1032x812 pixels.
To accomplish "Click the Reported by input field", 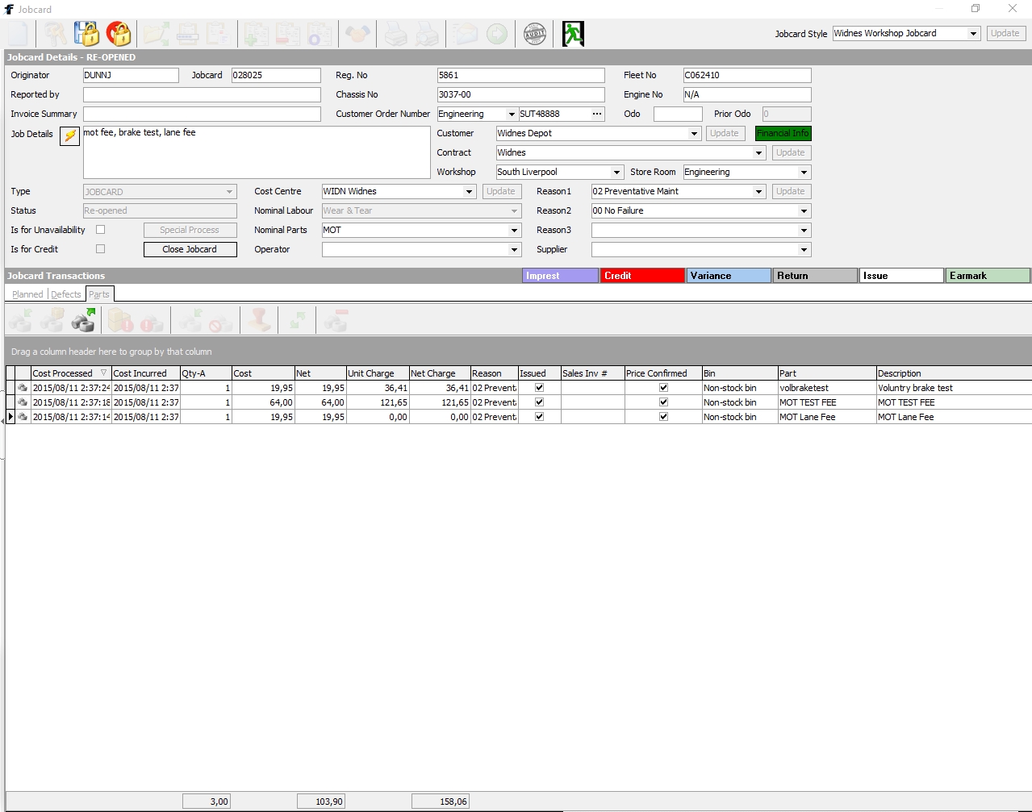I will [202, 94].
